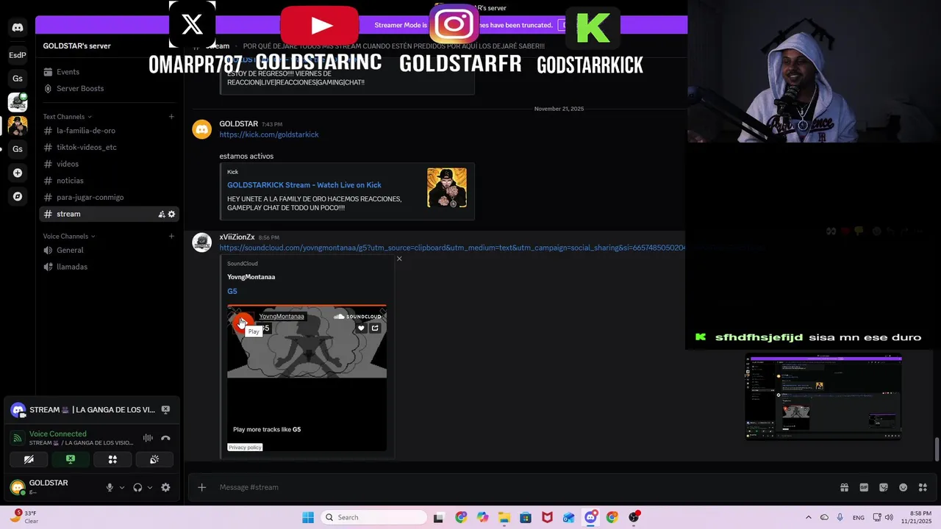Viewport: 941px width, 529px height.
Task: Click the chat vertical scrollbar
Action: [x=937, y=450]
